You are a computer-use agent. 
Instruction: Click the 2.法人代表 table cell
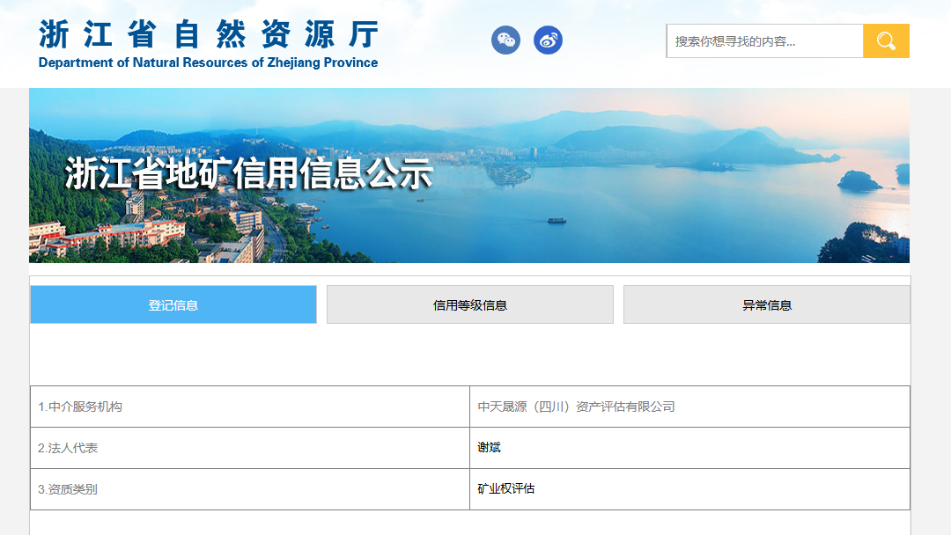70,447
